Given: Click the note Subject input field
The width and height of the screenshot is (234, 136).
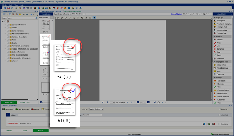Looking at the screenshot, I should [32, 115].
